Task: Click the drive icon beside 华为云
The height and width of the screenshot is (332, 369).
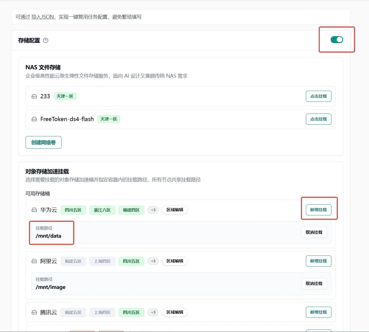Action: (x=34, y=210)
